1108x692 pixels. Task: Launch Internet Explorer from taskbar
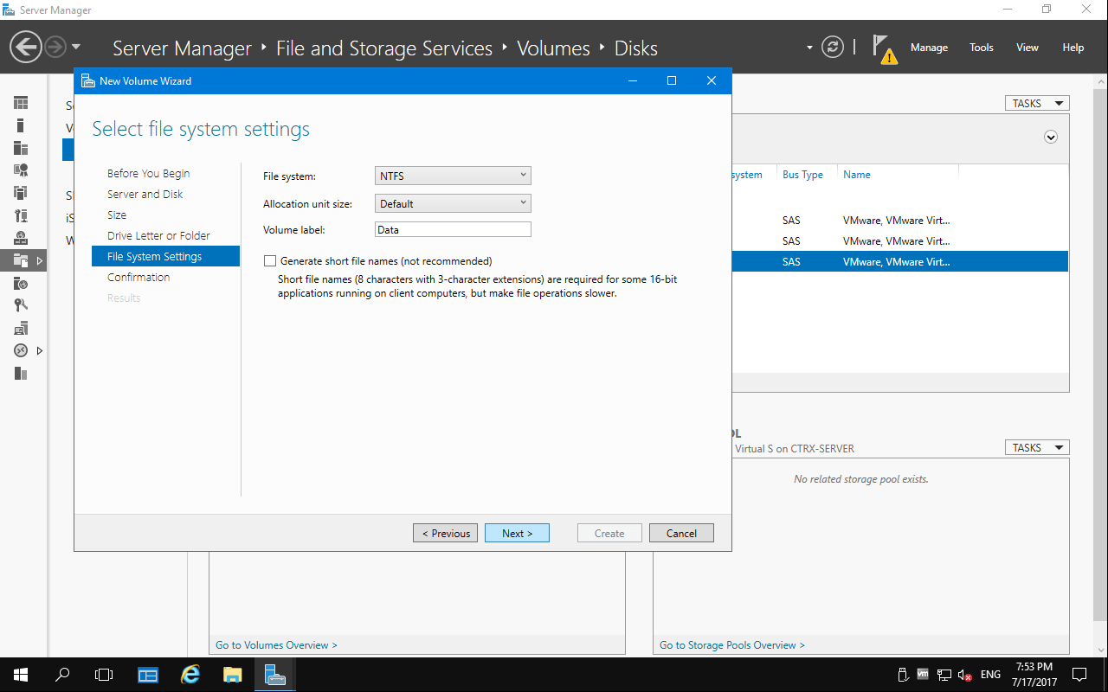[190, 674]
